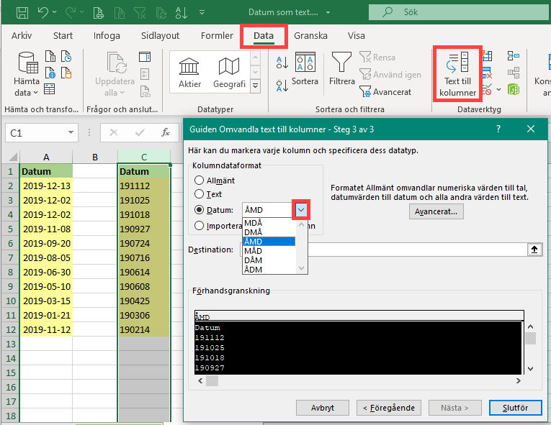Click the preview vertical scrollbar down arrow
This screenshot has width=551, height=425.
click(530, 369)
